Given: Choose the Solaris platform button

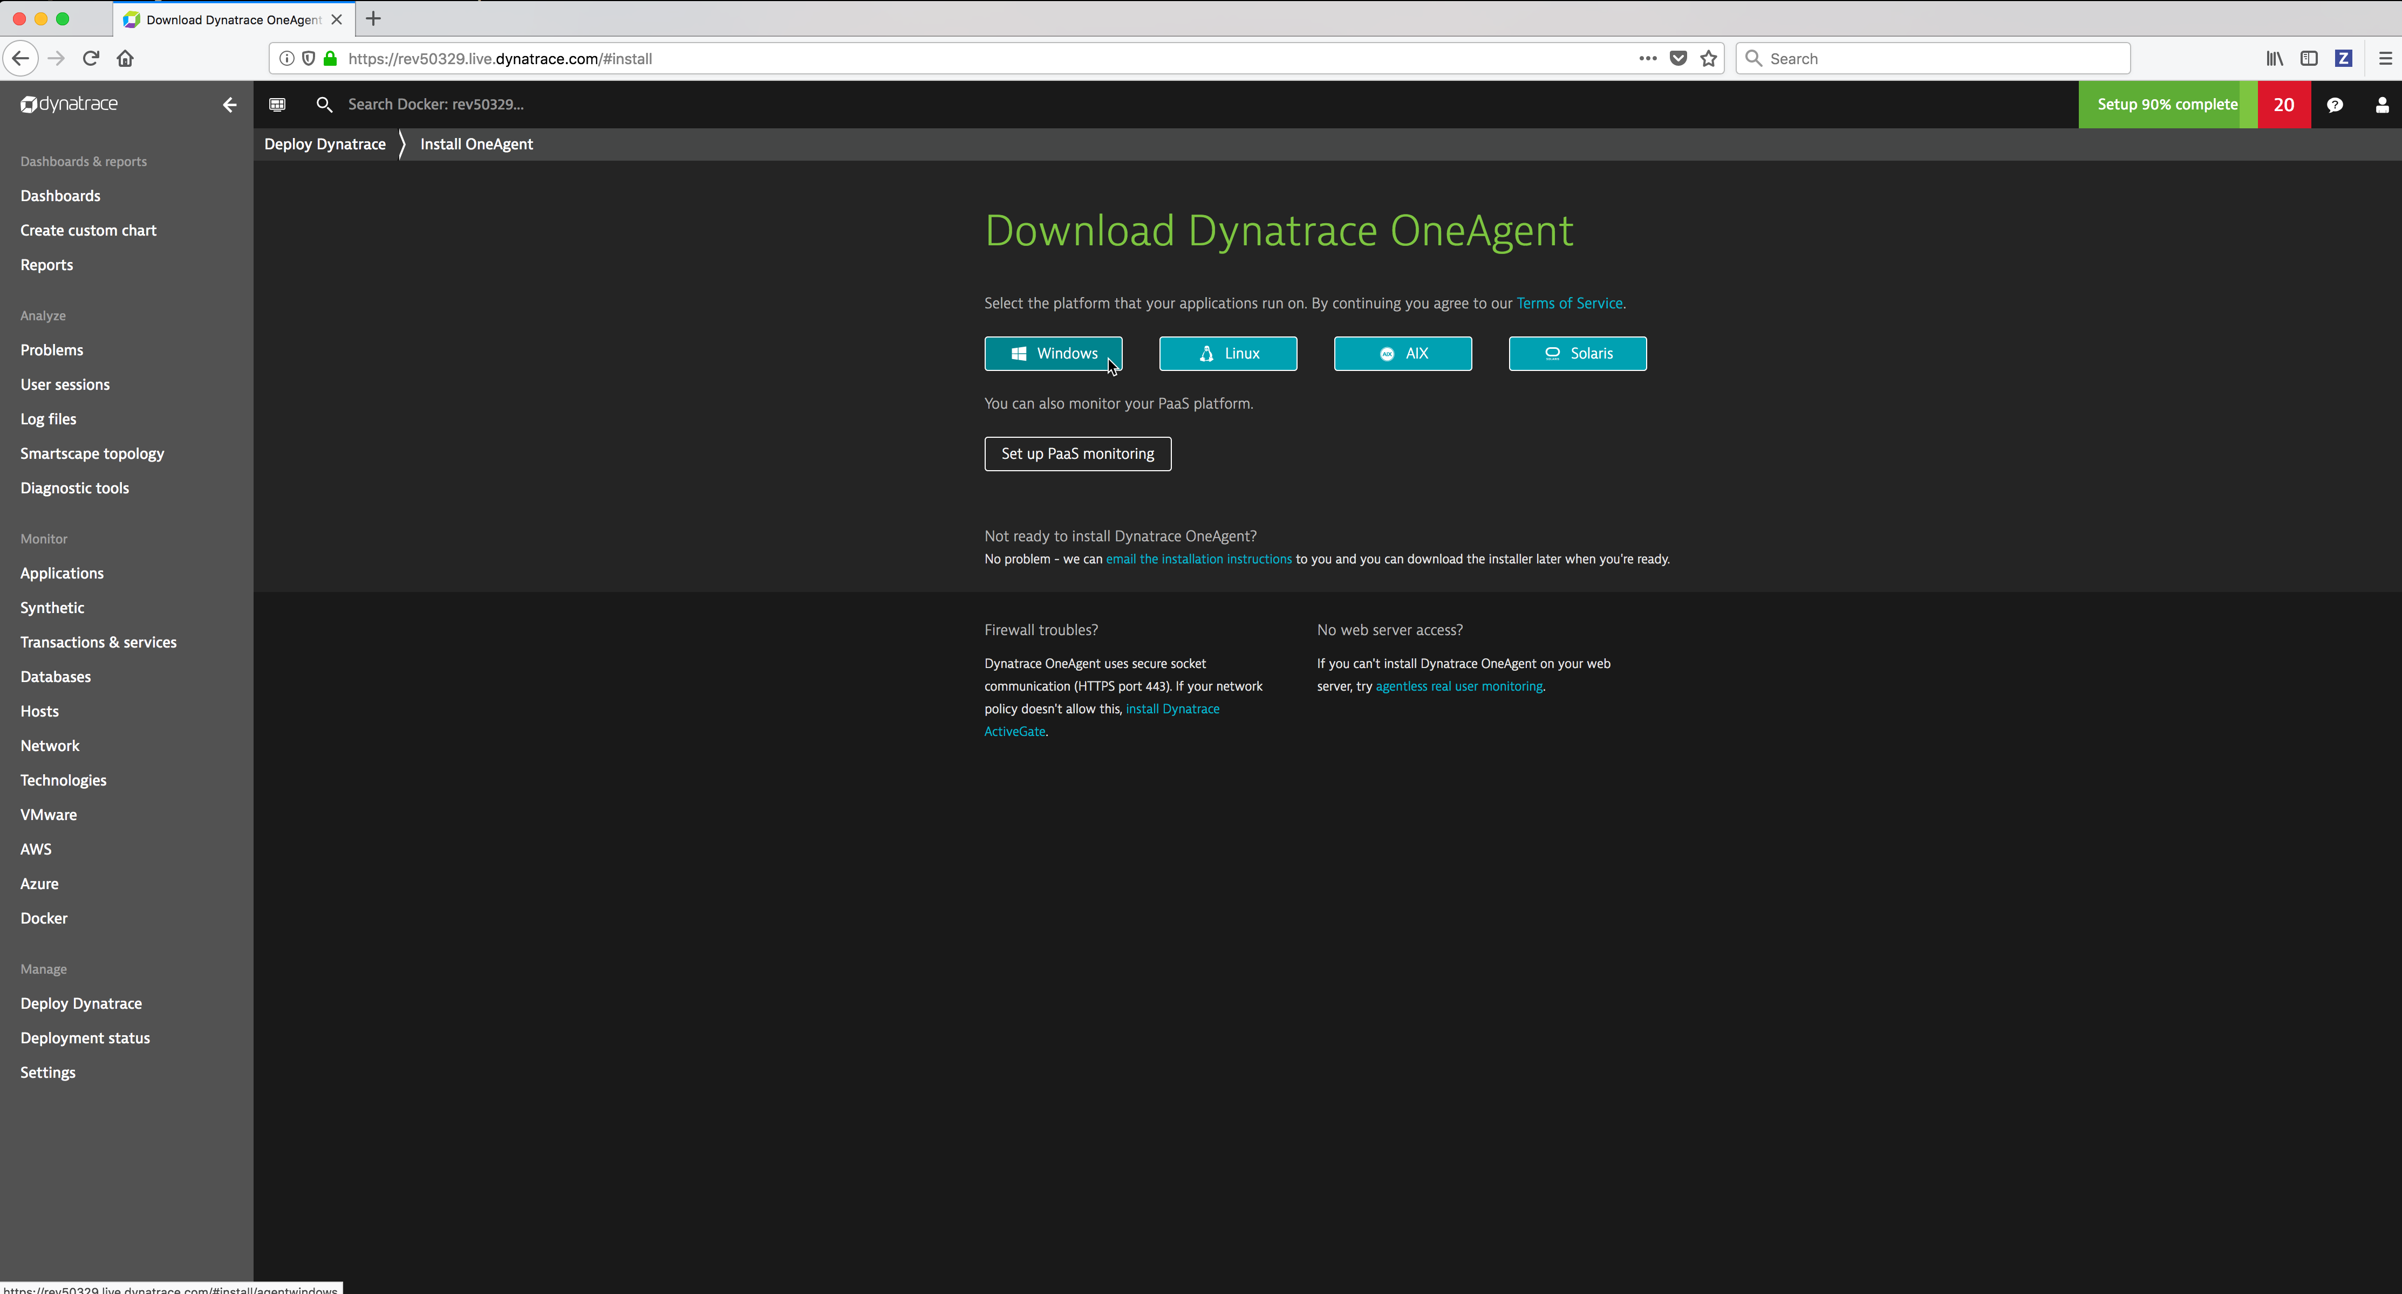Looking at the screenshot, I should point(1578,353).
